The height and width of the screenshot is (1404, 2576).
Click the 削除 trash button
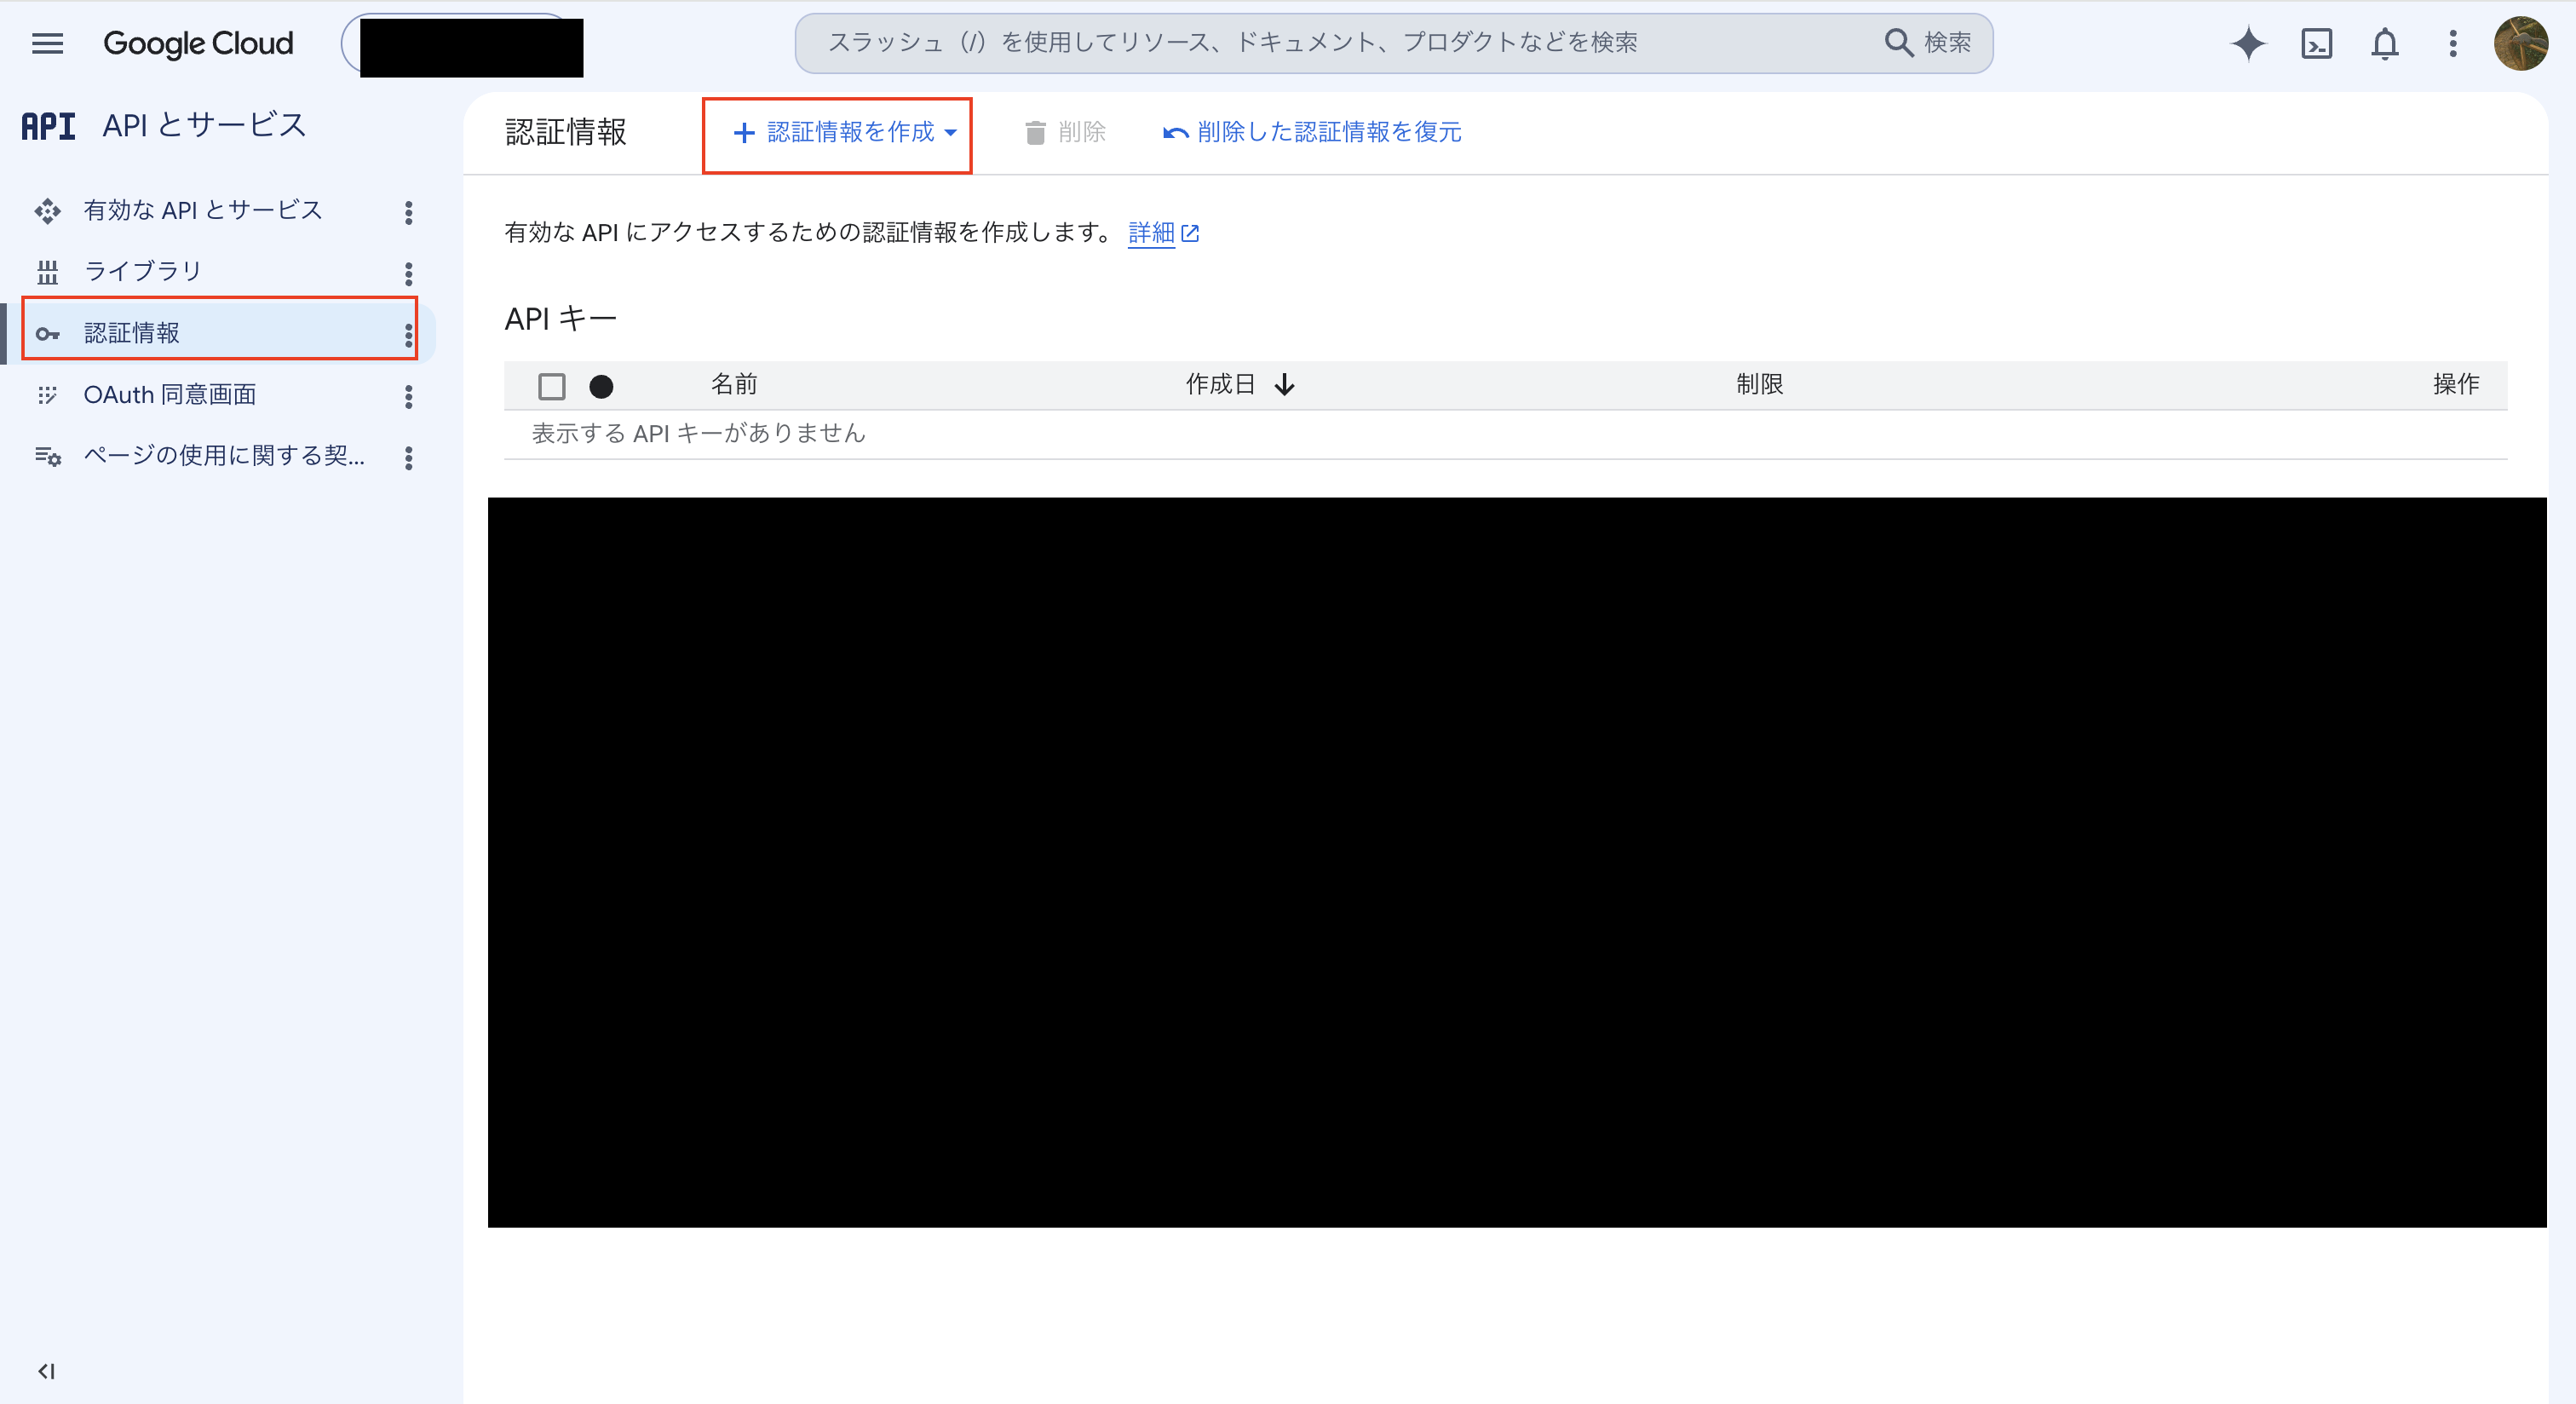[1065, 132]
